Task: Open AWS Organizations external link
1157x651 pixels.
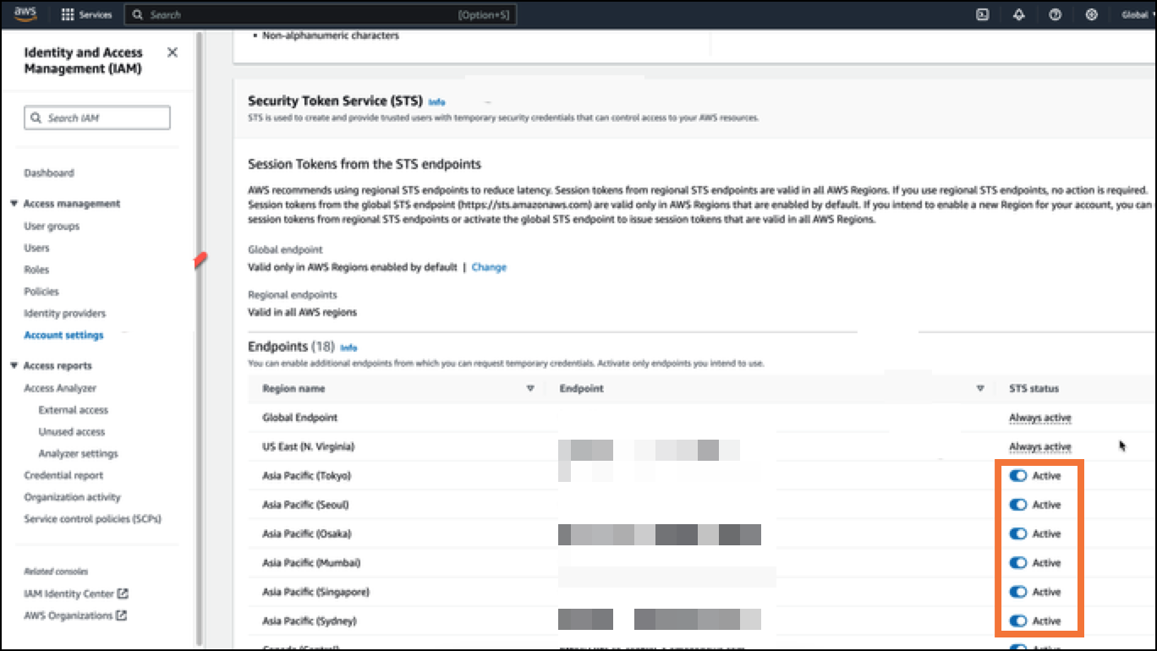Action: (75, 615)
